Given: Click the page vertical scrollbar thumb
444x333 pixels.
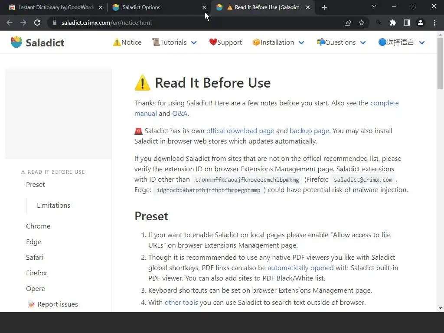Looking at the screenshot, I should [440, 64].
